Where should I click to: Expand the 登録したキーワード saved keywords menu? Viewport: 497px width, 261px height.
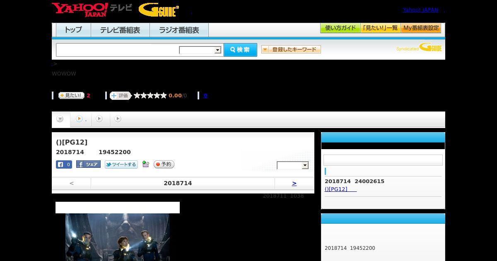291,49
